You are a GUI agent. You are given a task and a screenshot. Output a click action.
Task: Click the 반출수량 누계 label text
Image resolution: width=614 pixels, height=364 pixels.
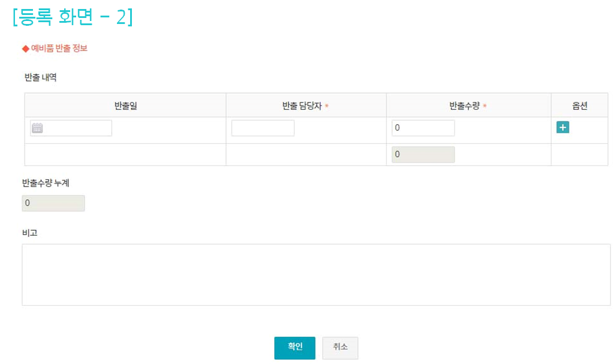46,183
